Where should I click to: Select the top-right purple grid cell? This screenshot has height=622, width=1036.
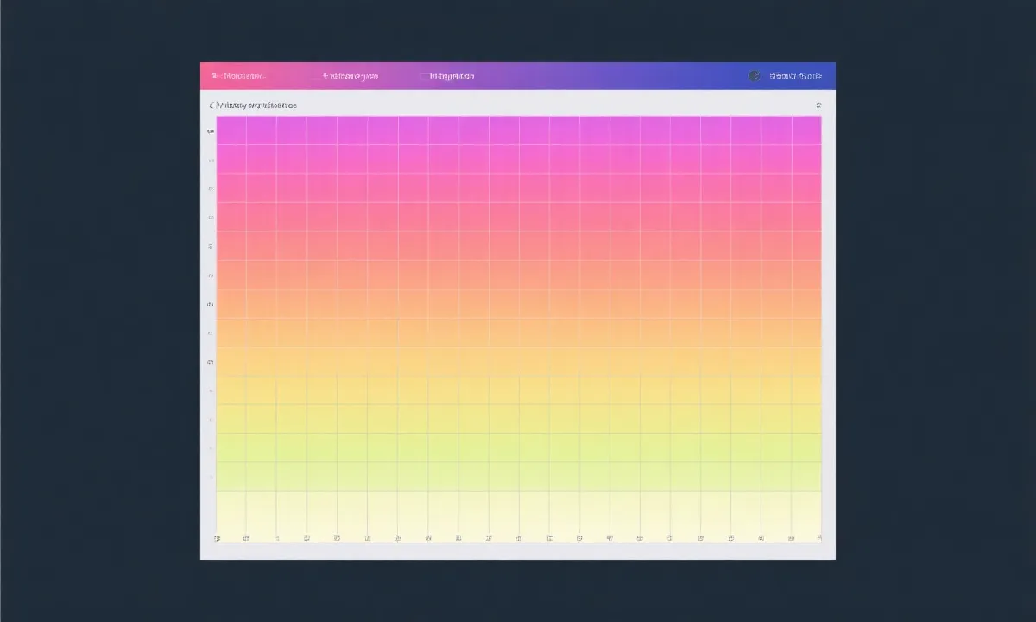805,130
